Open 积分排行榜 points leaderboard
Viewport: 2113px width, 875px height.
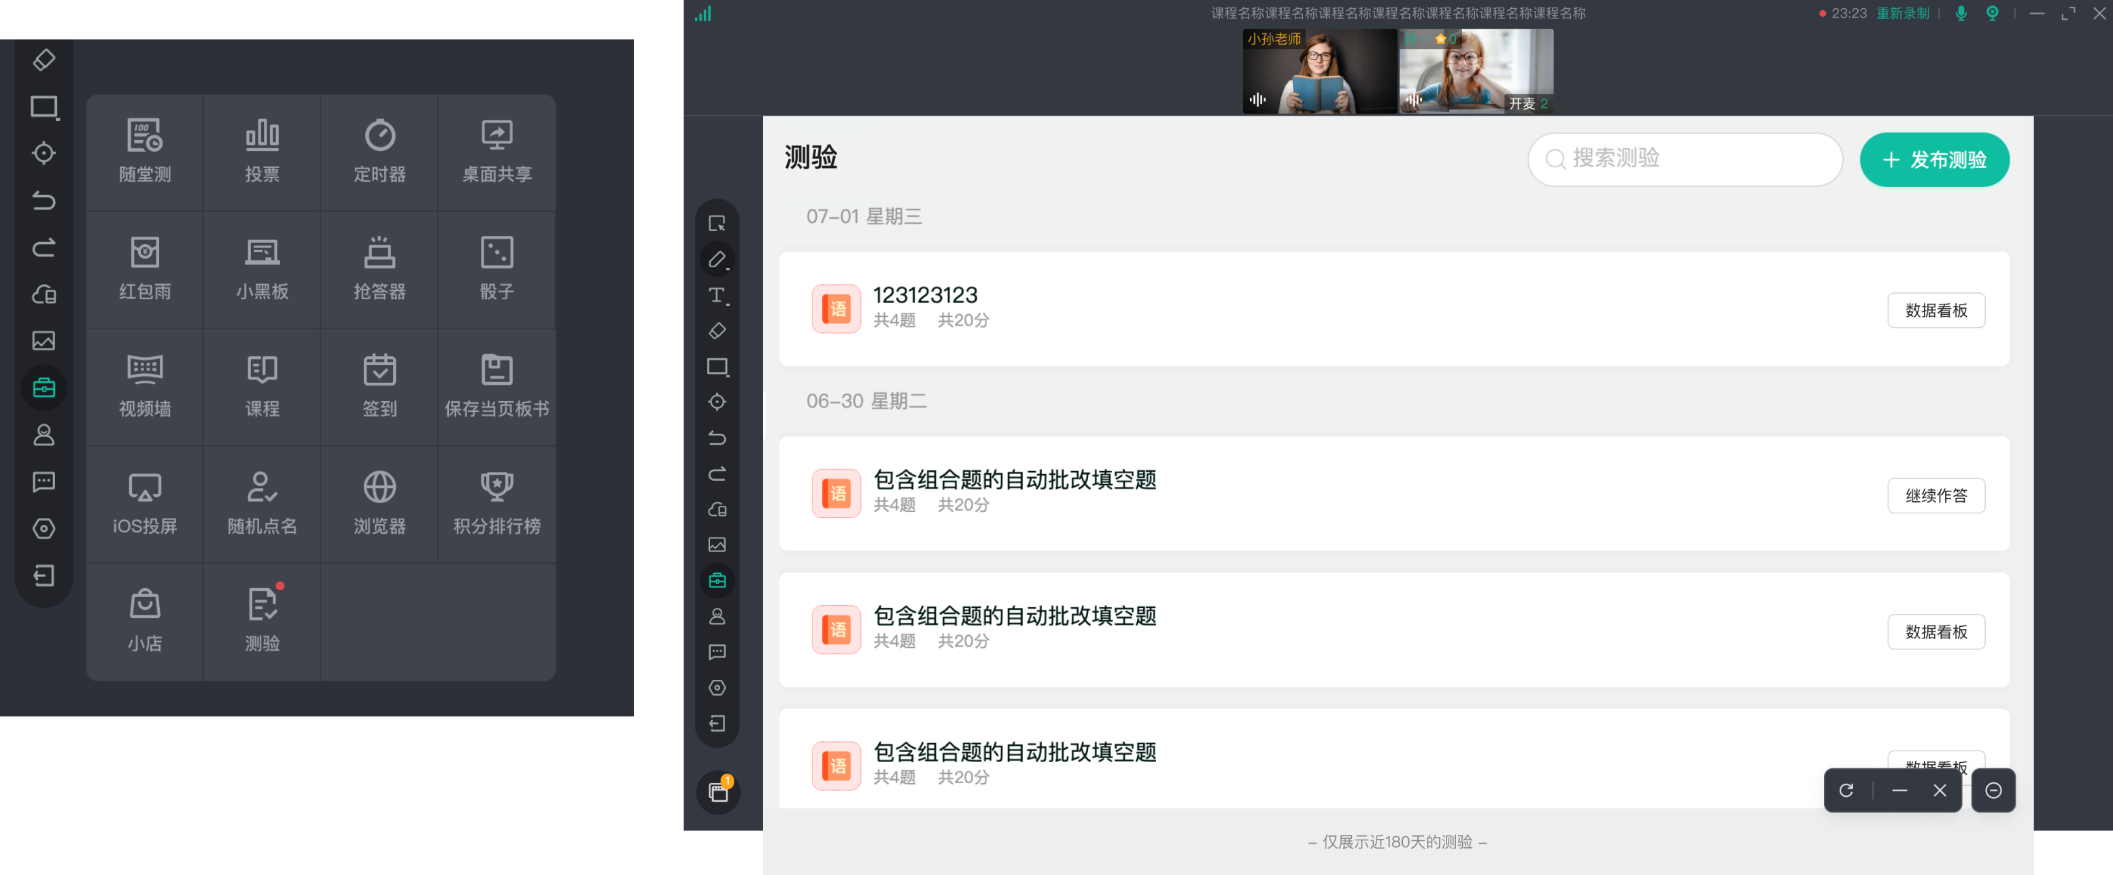pos(496,504)
